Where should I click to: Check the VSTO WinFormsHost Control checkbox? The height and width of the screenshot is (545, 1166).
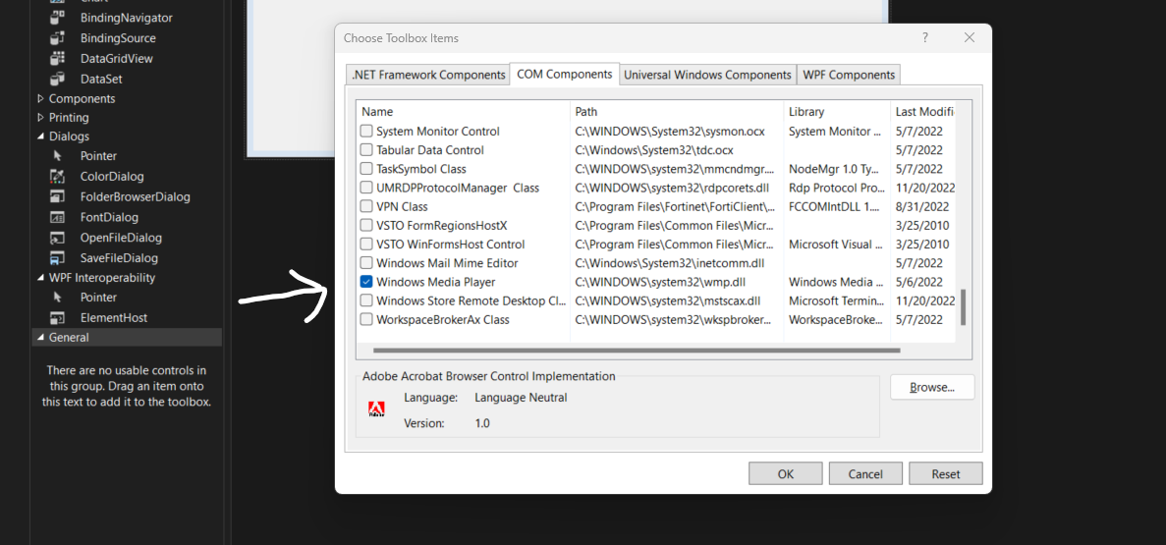coord(365,245)
